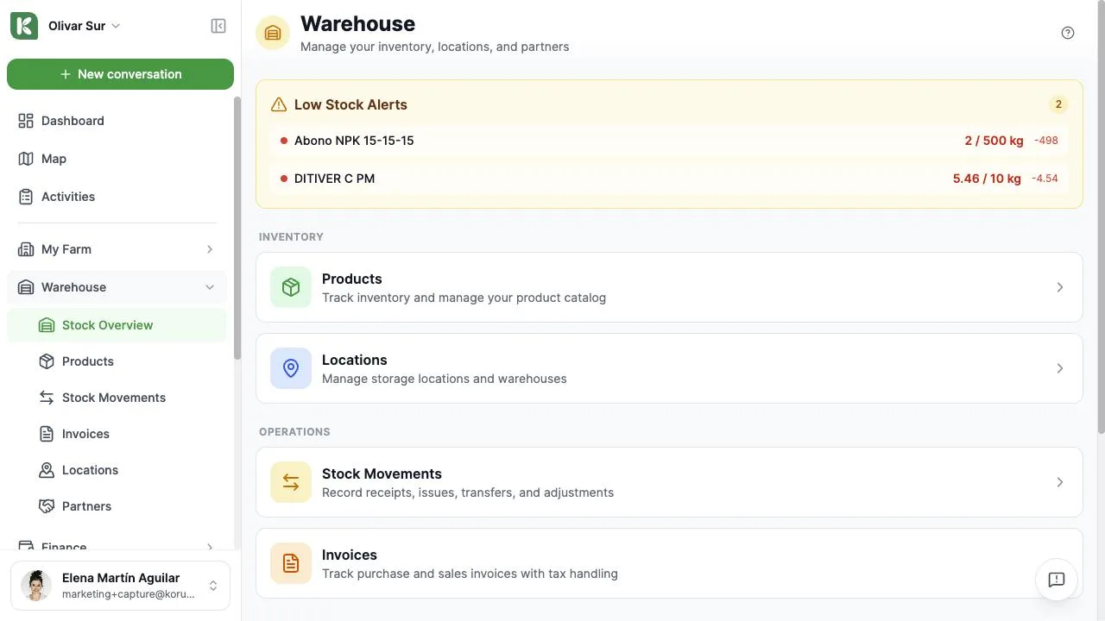Collapse the sidebar panel icon
This screenshot has height=621, width=1105.
(218, 26)
